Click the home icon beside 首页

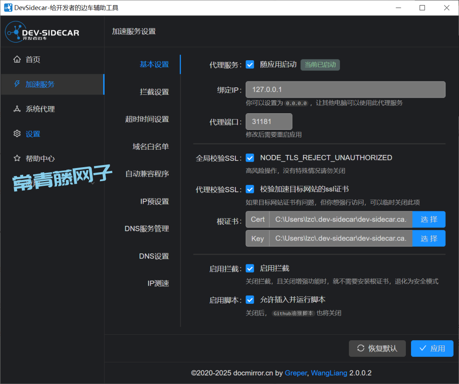coord(17,59)
